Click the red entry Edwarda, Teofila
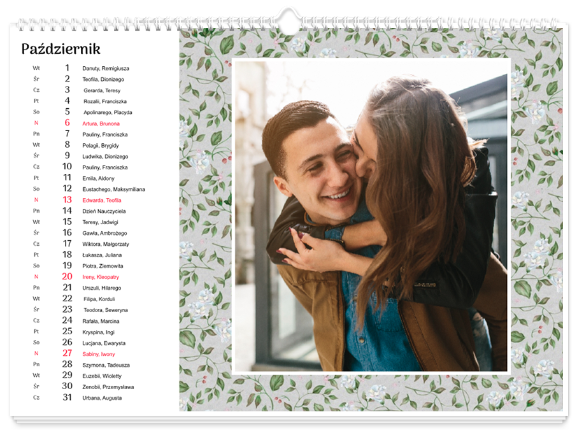577x440 pixels. 101,201
